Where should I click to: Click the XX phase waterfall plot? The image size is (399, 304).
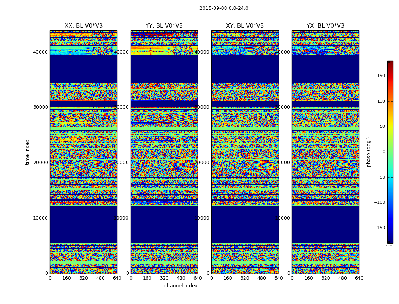tap(84, 152)
